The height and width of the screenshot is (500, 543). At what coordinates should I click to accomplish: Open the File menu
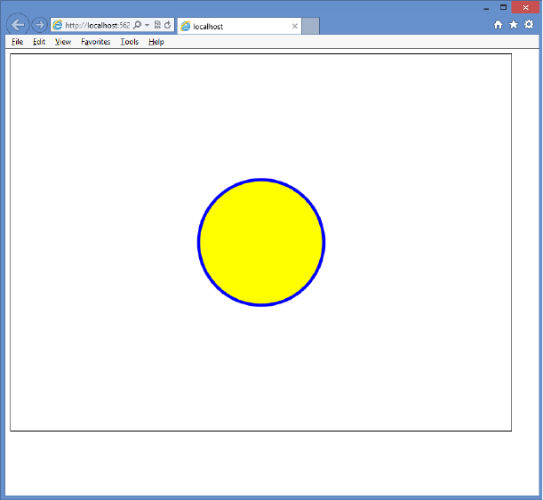coord(17,42)
